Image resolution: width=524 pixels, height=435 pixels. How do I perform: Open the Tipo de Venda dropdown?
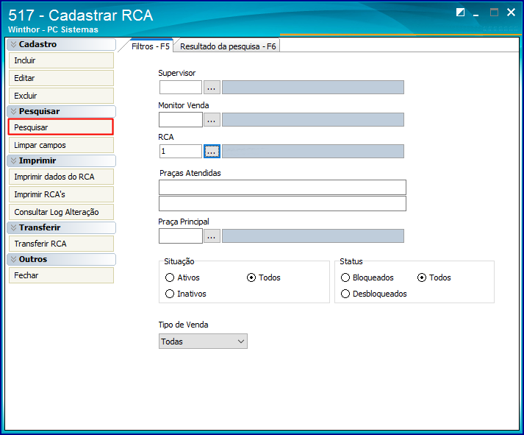click(x=203, y=342)
